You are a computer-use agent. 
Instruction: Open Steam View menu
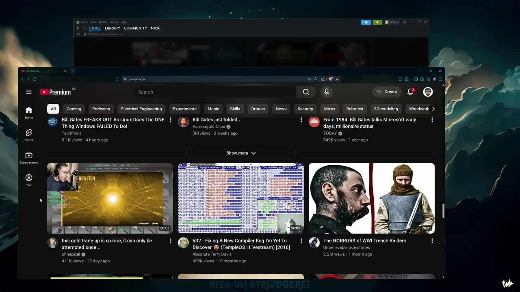(93, 22)
